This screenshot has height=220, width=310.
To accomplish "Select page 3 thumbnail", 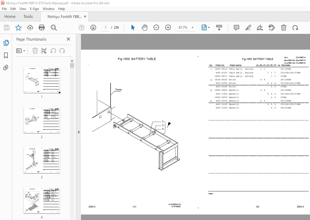I will [41, 161].
